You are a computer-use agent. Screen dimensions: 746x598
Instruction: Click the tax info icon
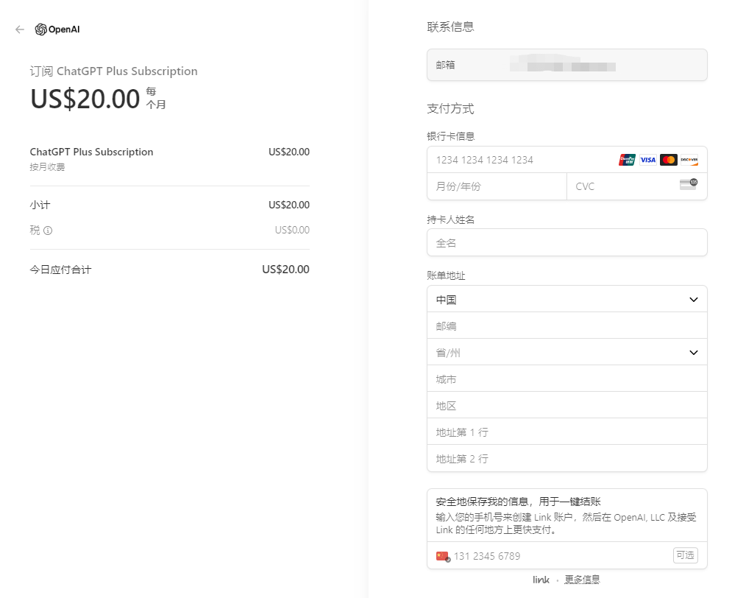tap(48, 231)
